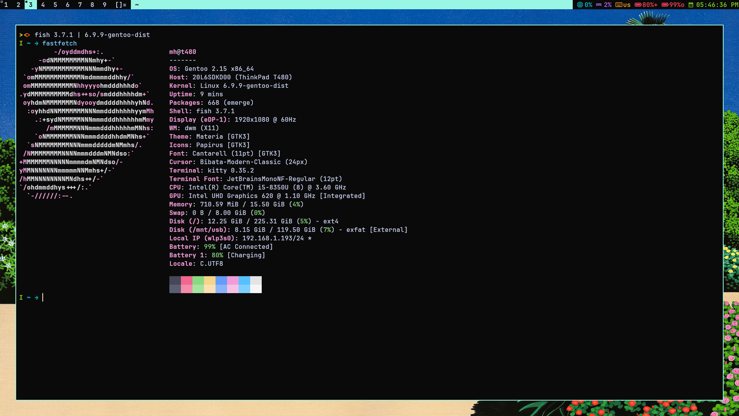
Task: Click the clock time 05:46:36 PM
Action: pyautogui.click(x=717, y=5)
